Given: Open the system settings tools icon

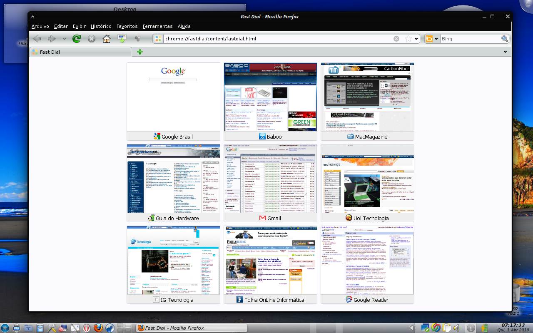Looking at the screenshot, I should click(52, 328).
